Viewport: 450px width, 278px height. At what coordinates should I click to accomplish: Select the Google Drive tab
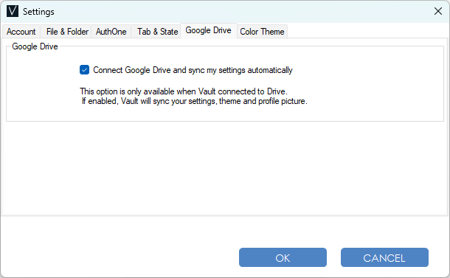(208, 30)
